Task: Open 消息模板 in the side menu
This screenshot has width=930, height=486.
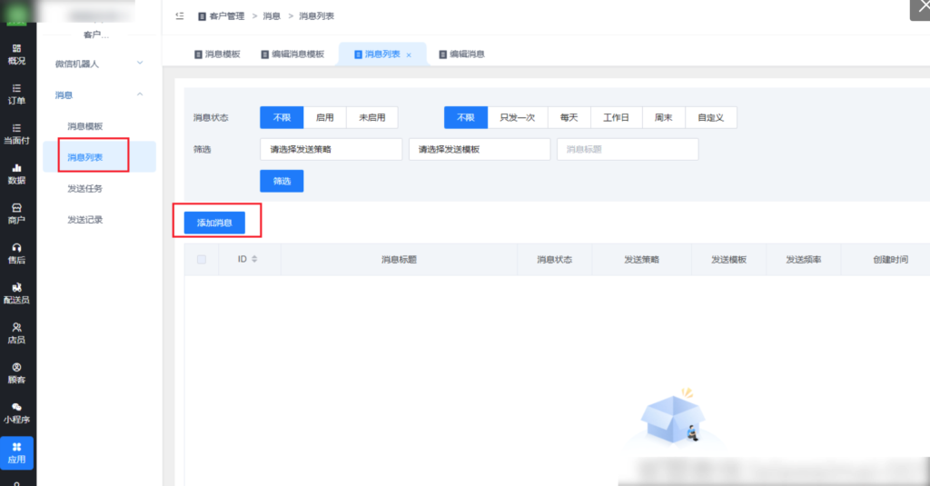Action: pos(84,126)
